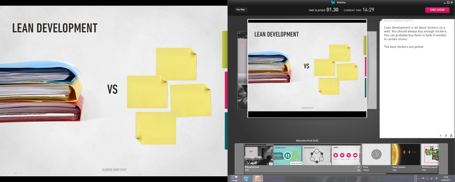
Task: Open the taskbar clock showing 14:29
Action: [x=446, y=178]
